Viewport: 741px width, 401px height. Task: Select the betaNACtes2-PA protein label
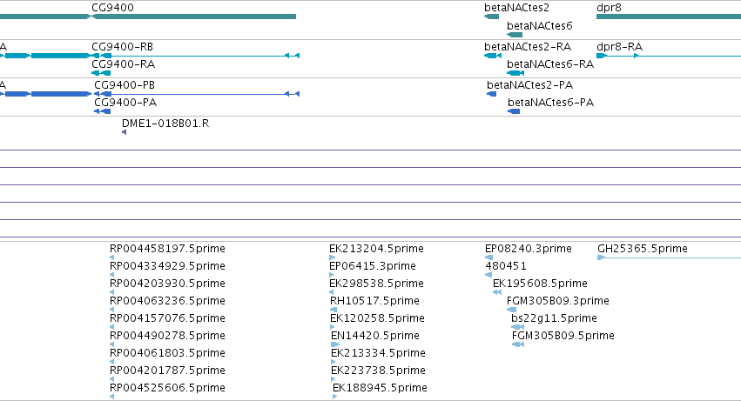pyautogui.click(x=529, y=85)
